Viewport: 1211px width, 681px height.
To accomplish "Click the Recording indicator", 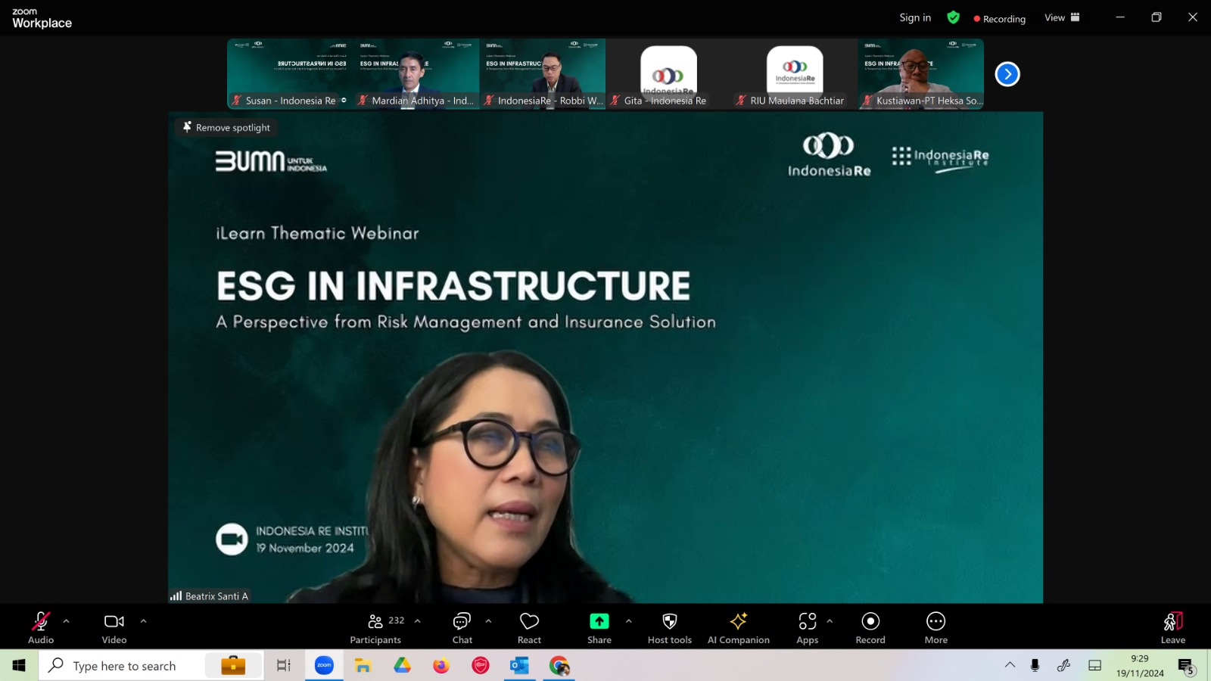I will pyautogui.click(x=999, y=18).
